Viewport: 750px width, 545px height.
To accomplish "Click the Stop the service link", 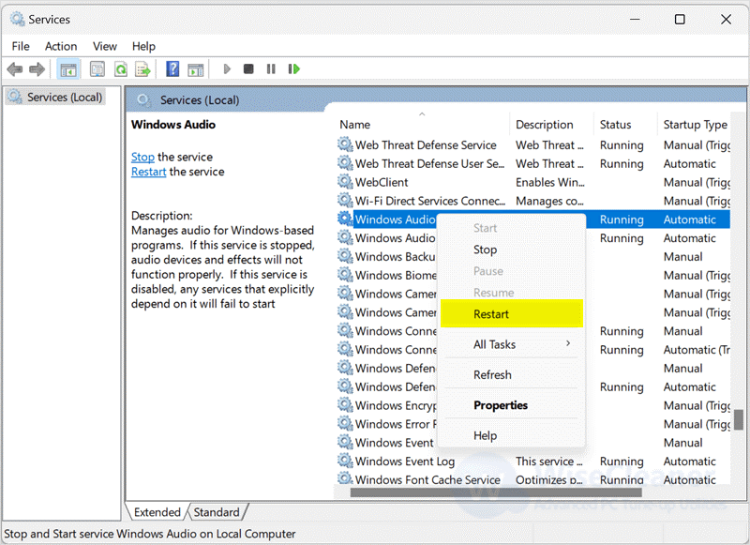I will coord(142,157).
